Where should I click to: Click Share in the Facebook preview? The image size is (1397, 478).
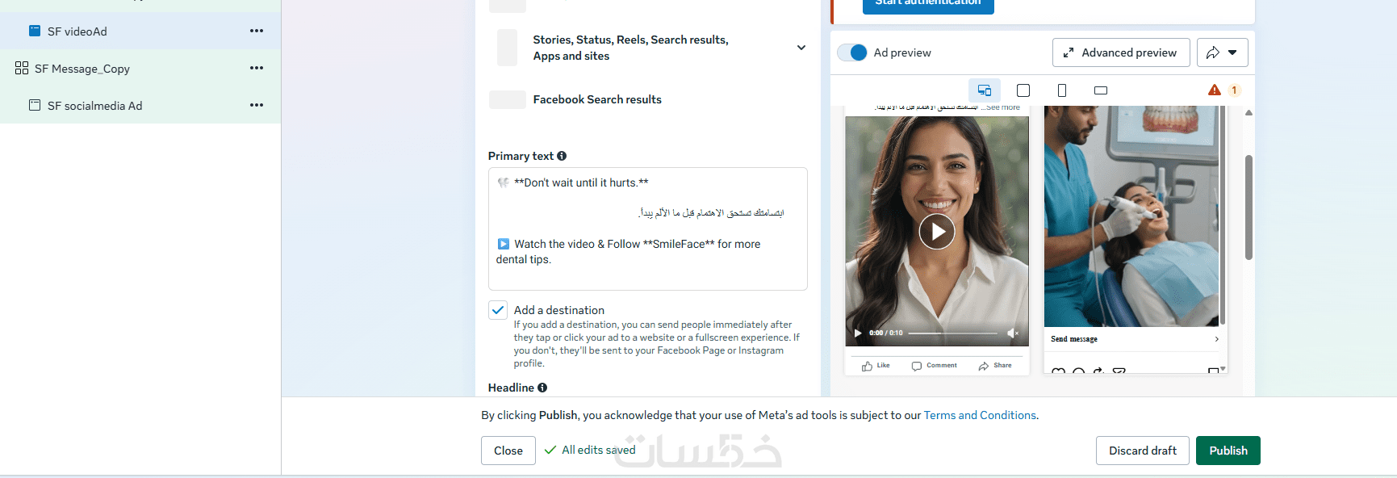coord(995,366)
